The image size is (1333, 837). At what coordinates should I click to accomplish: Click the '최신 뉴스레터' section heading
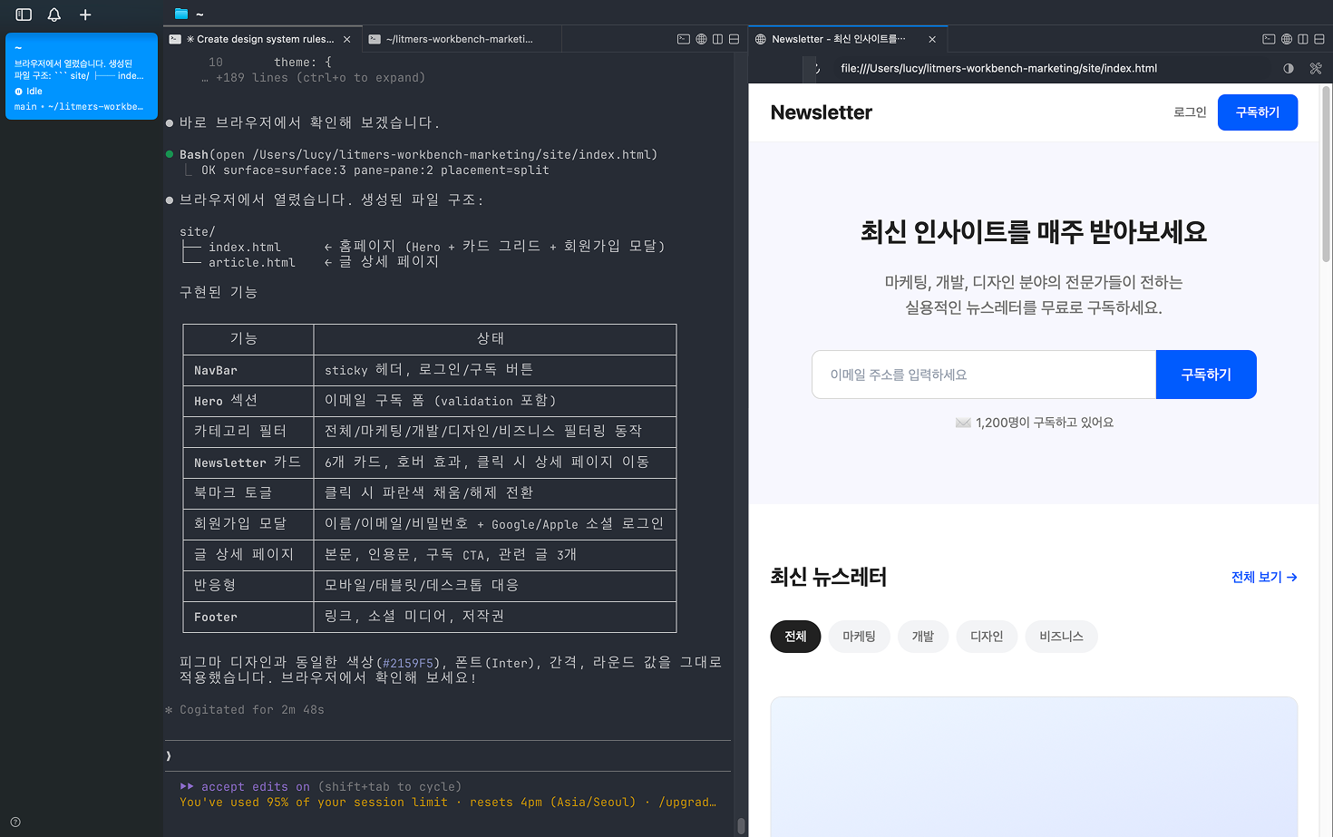tap(829, 577)
